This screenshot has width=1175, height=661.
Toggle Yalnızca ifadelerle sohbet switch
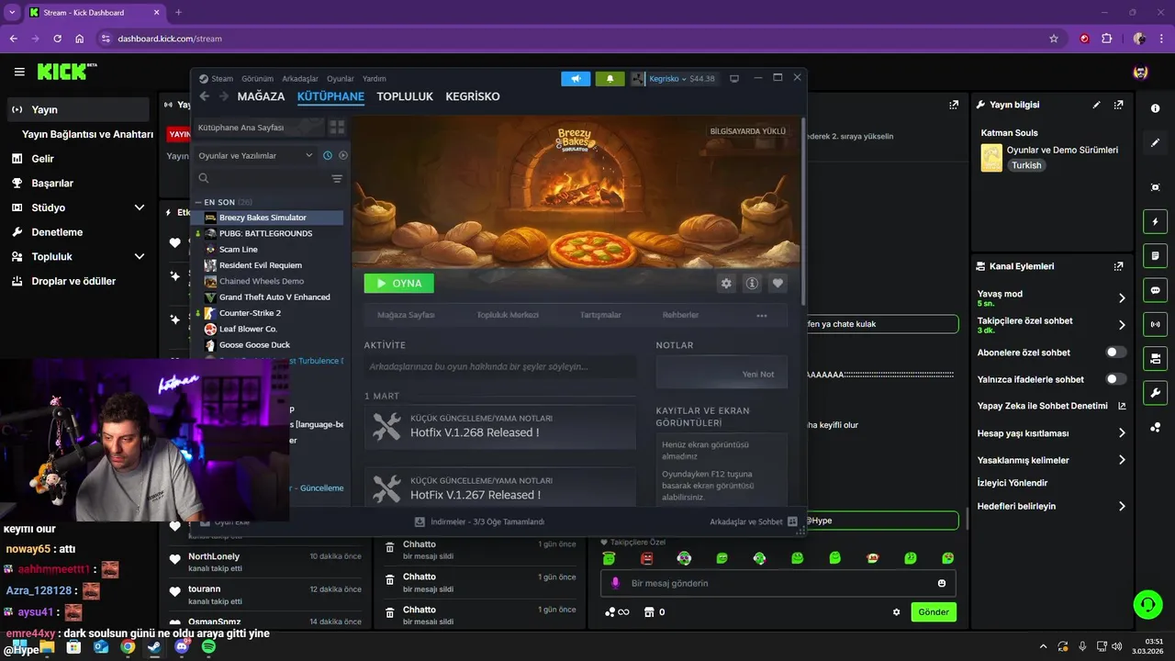click(1116, 379)
